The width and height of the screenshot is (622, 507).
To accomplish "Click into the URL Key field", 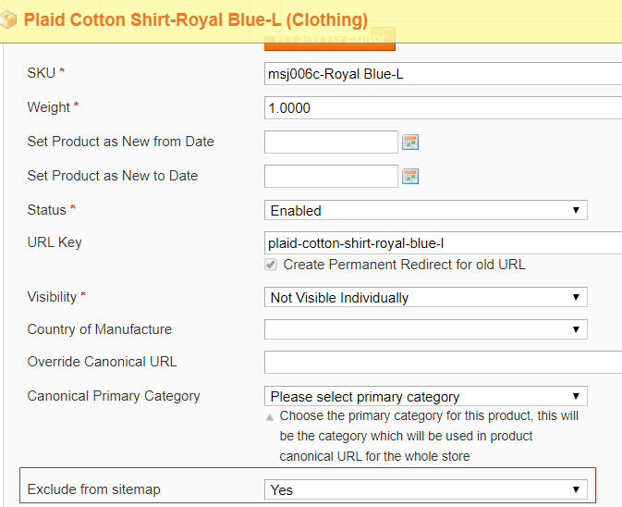I will pos(442,243).
